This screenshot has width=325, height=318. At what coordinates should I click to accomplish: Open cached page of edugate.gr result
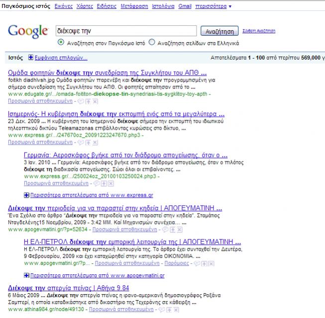40,101
